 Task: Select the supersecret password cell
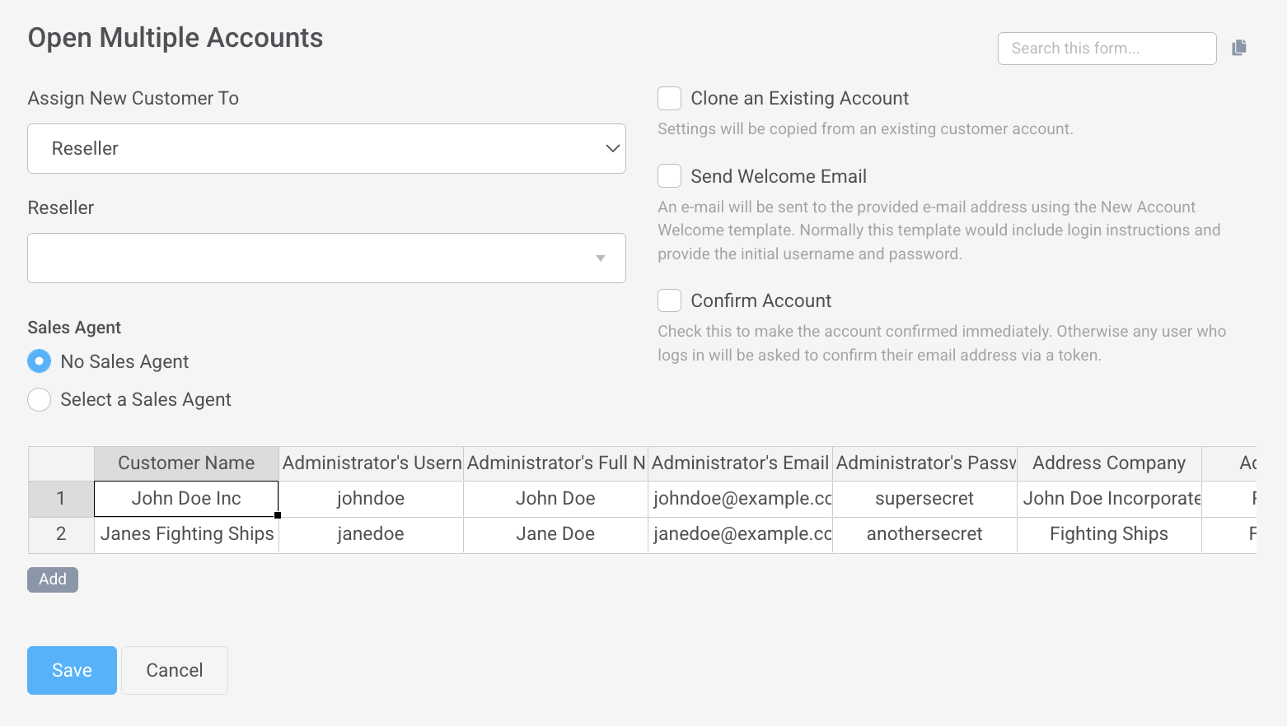[924, 499]
